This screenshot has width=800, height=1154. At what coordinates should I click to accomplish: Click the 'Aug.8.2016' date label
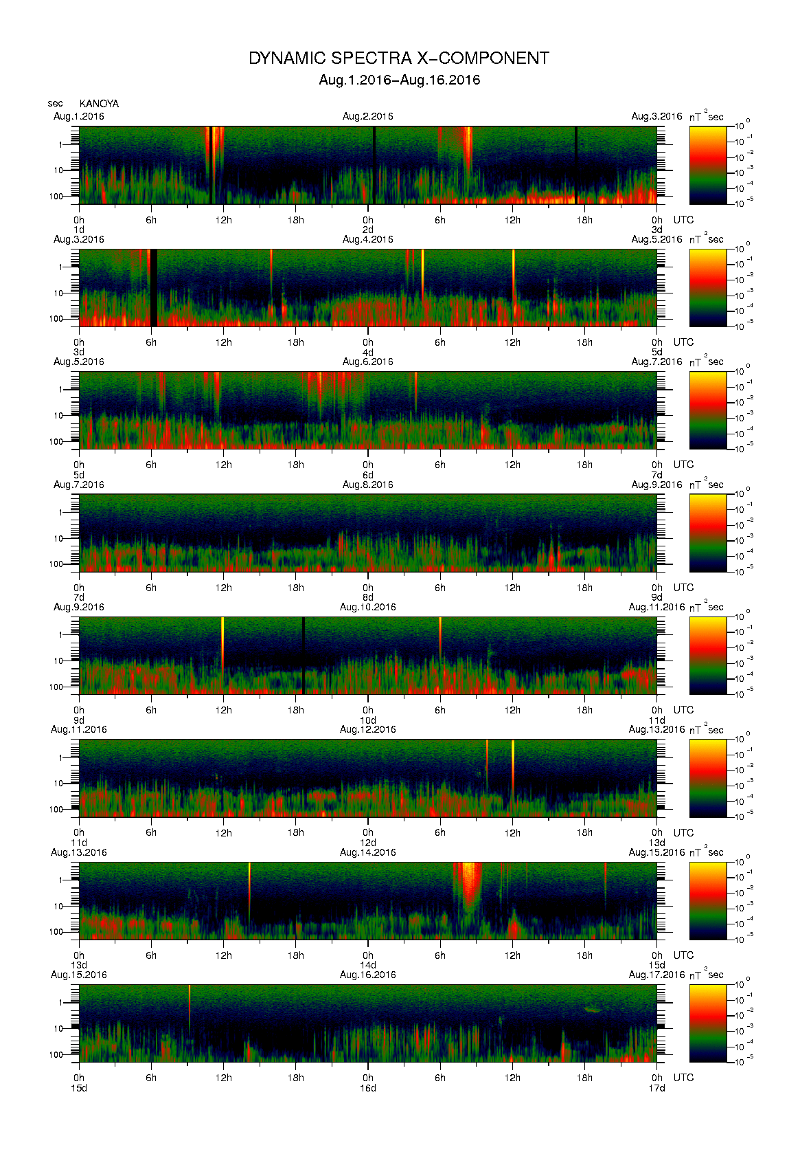coord(368,485)
